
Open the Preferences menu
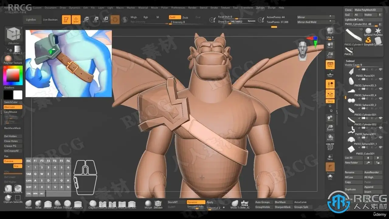[x=178, y=8]
